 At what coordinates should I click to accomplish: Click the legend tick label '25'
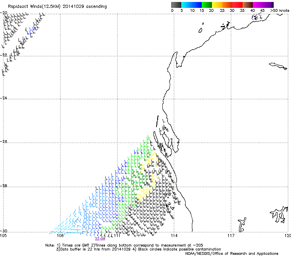tap(222, 11)
